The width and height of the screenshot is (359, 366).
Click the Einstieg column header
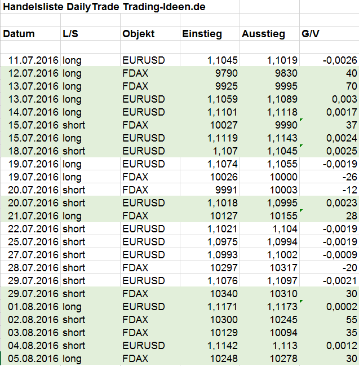click(210, 34)
